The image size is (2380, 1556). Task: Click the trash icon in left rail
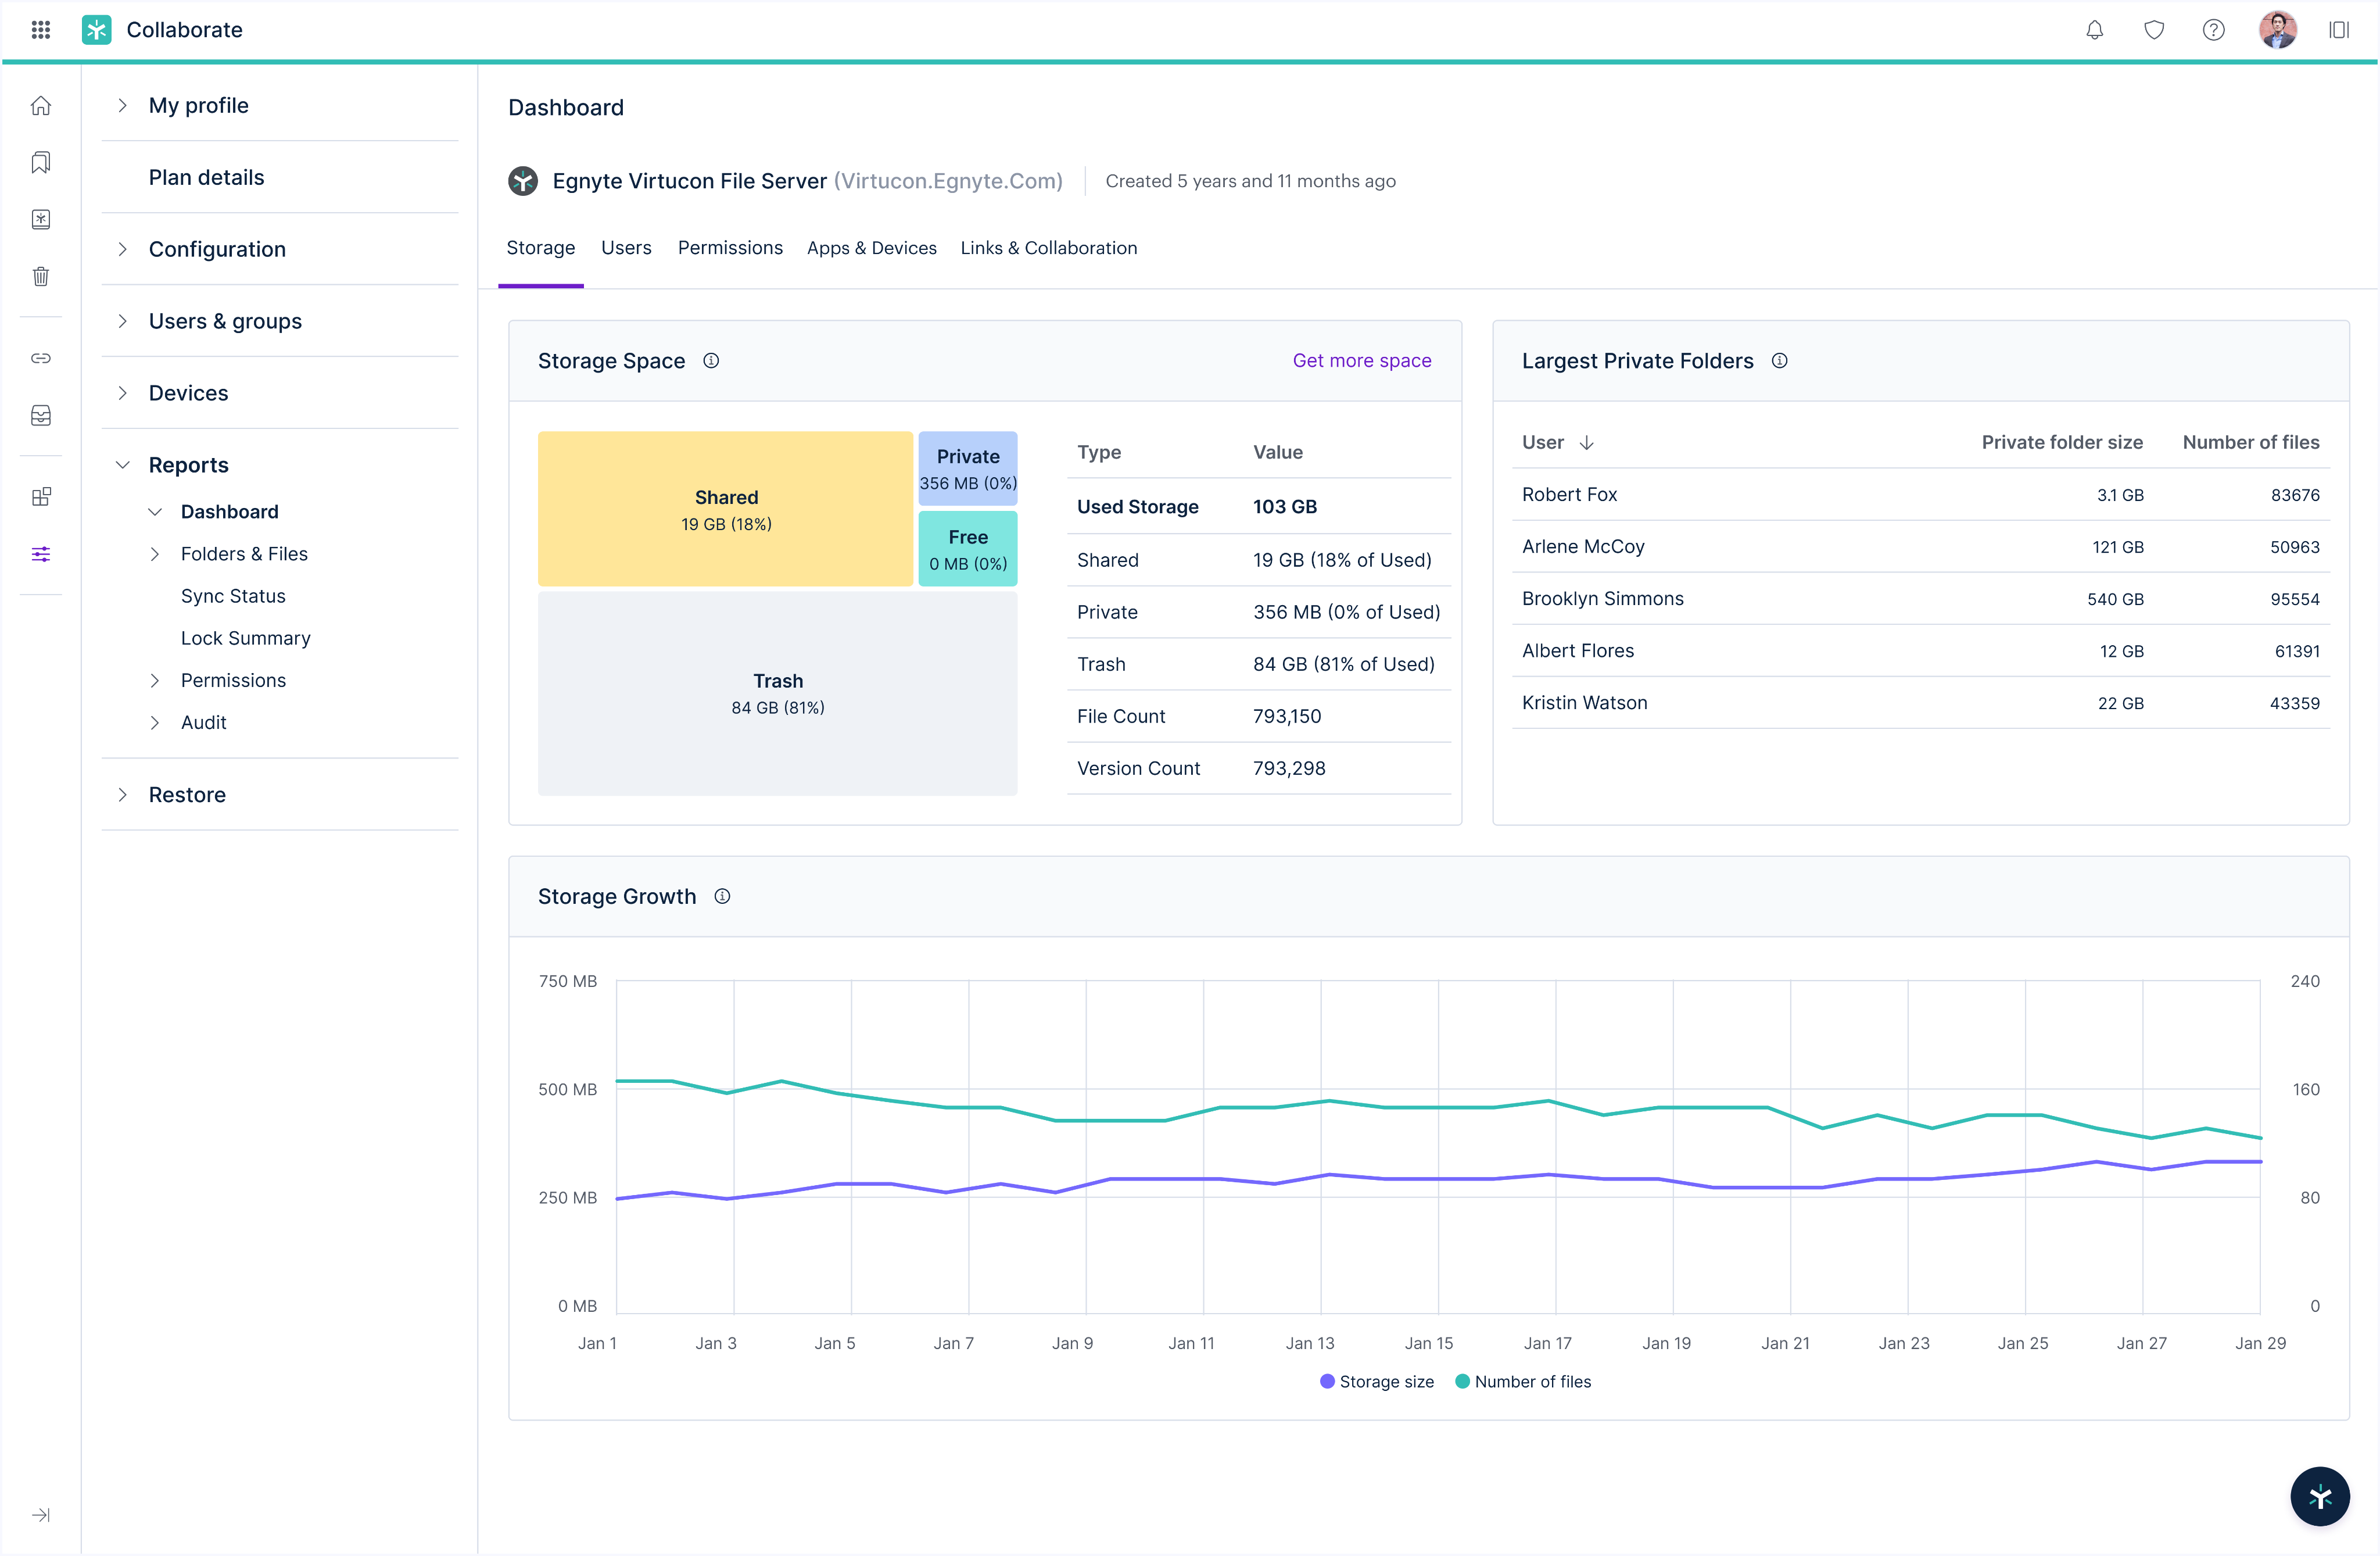pyautogui.click(x=41, y=276)
